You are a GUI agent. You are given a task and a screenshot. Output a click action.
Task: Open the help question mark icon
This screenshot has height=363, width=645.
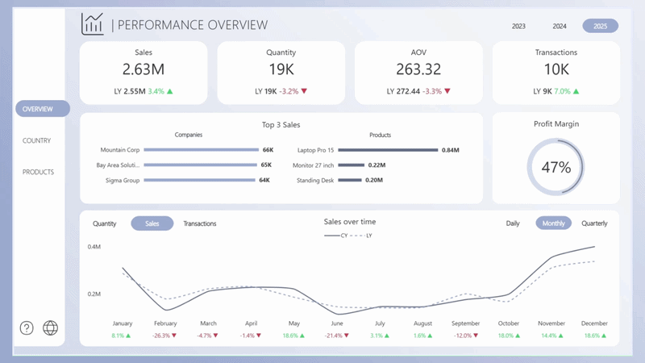[x=27, y=328]
